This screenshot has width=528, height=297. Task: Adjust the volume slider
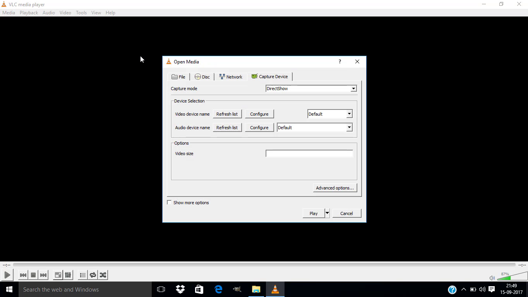(x=511, y=277)
